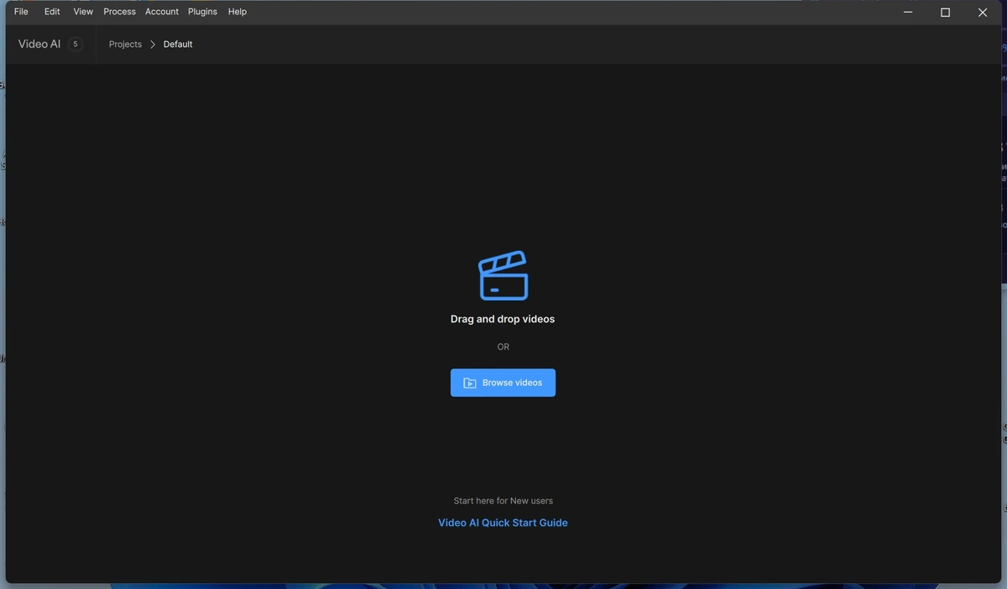Click the breadcrumb chevron after Projects

[x=153, y=44]
